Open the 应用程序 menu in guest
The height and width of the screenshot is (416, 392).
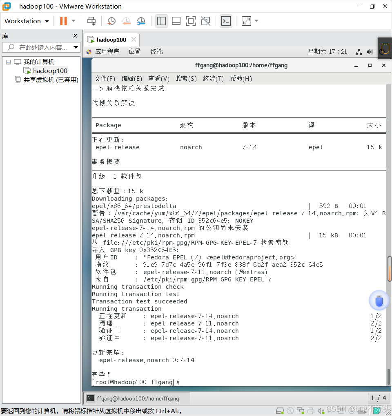(107, 51)
